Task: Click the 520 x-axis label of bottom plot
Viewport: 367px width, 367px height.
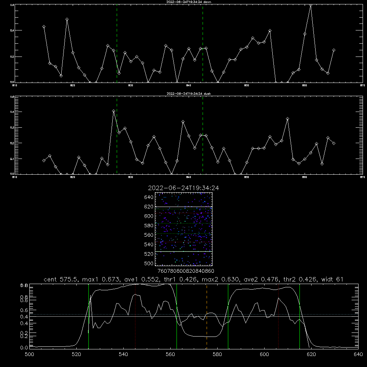Action: click(x=76, y=354)
